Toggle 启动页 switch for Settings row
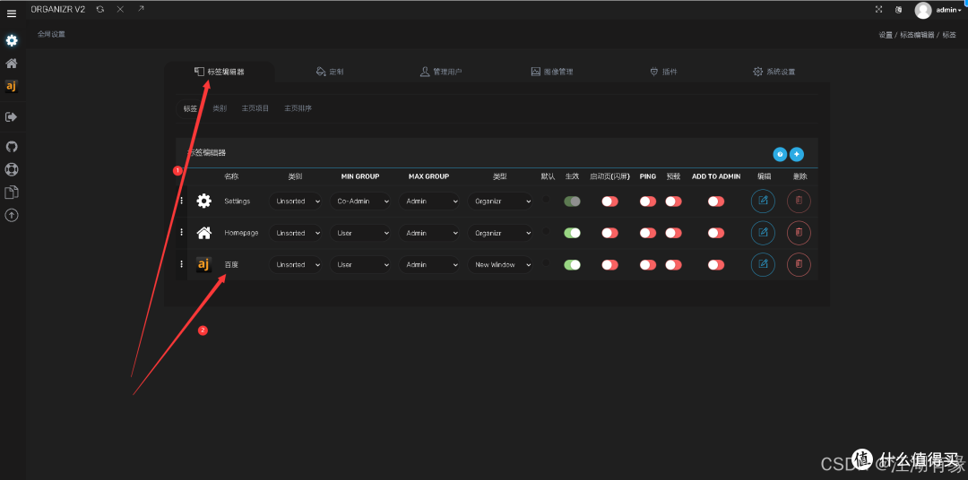Viewport: 968px width, 480px height. point(610,201)
